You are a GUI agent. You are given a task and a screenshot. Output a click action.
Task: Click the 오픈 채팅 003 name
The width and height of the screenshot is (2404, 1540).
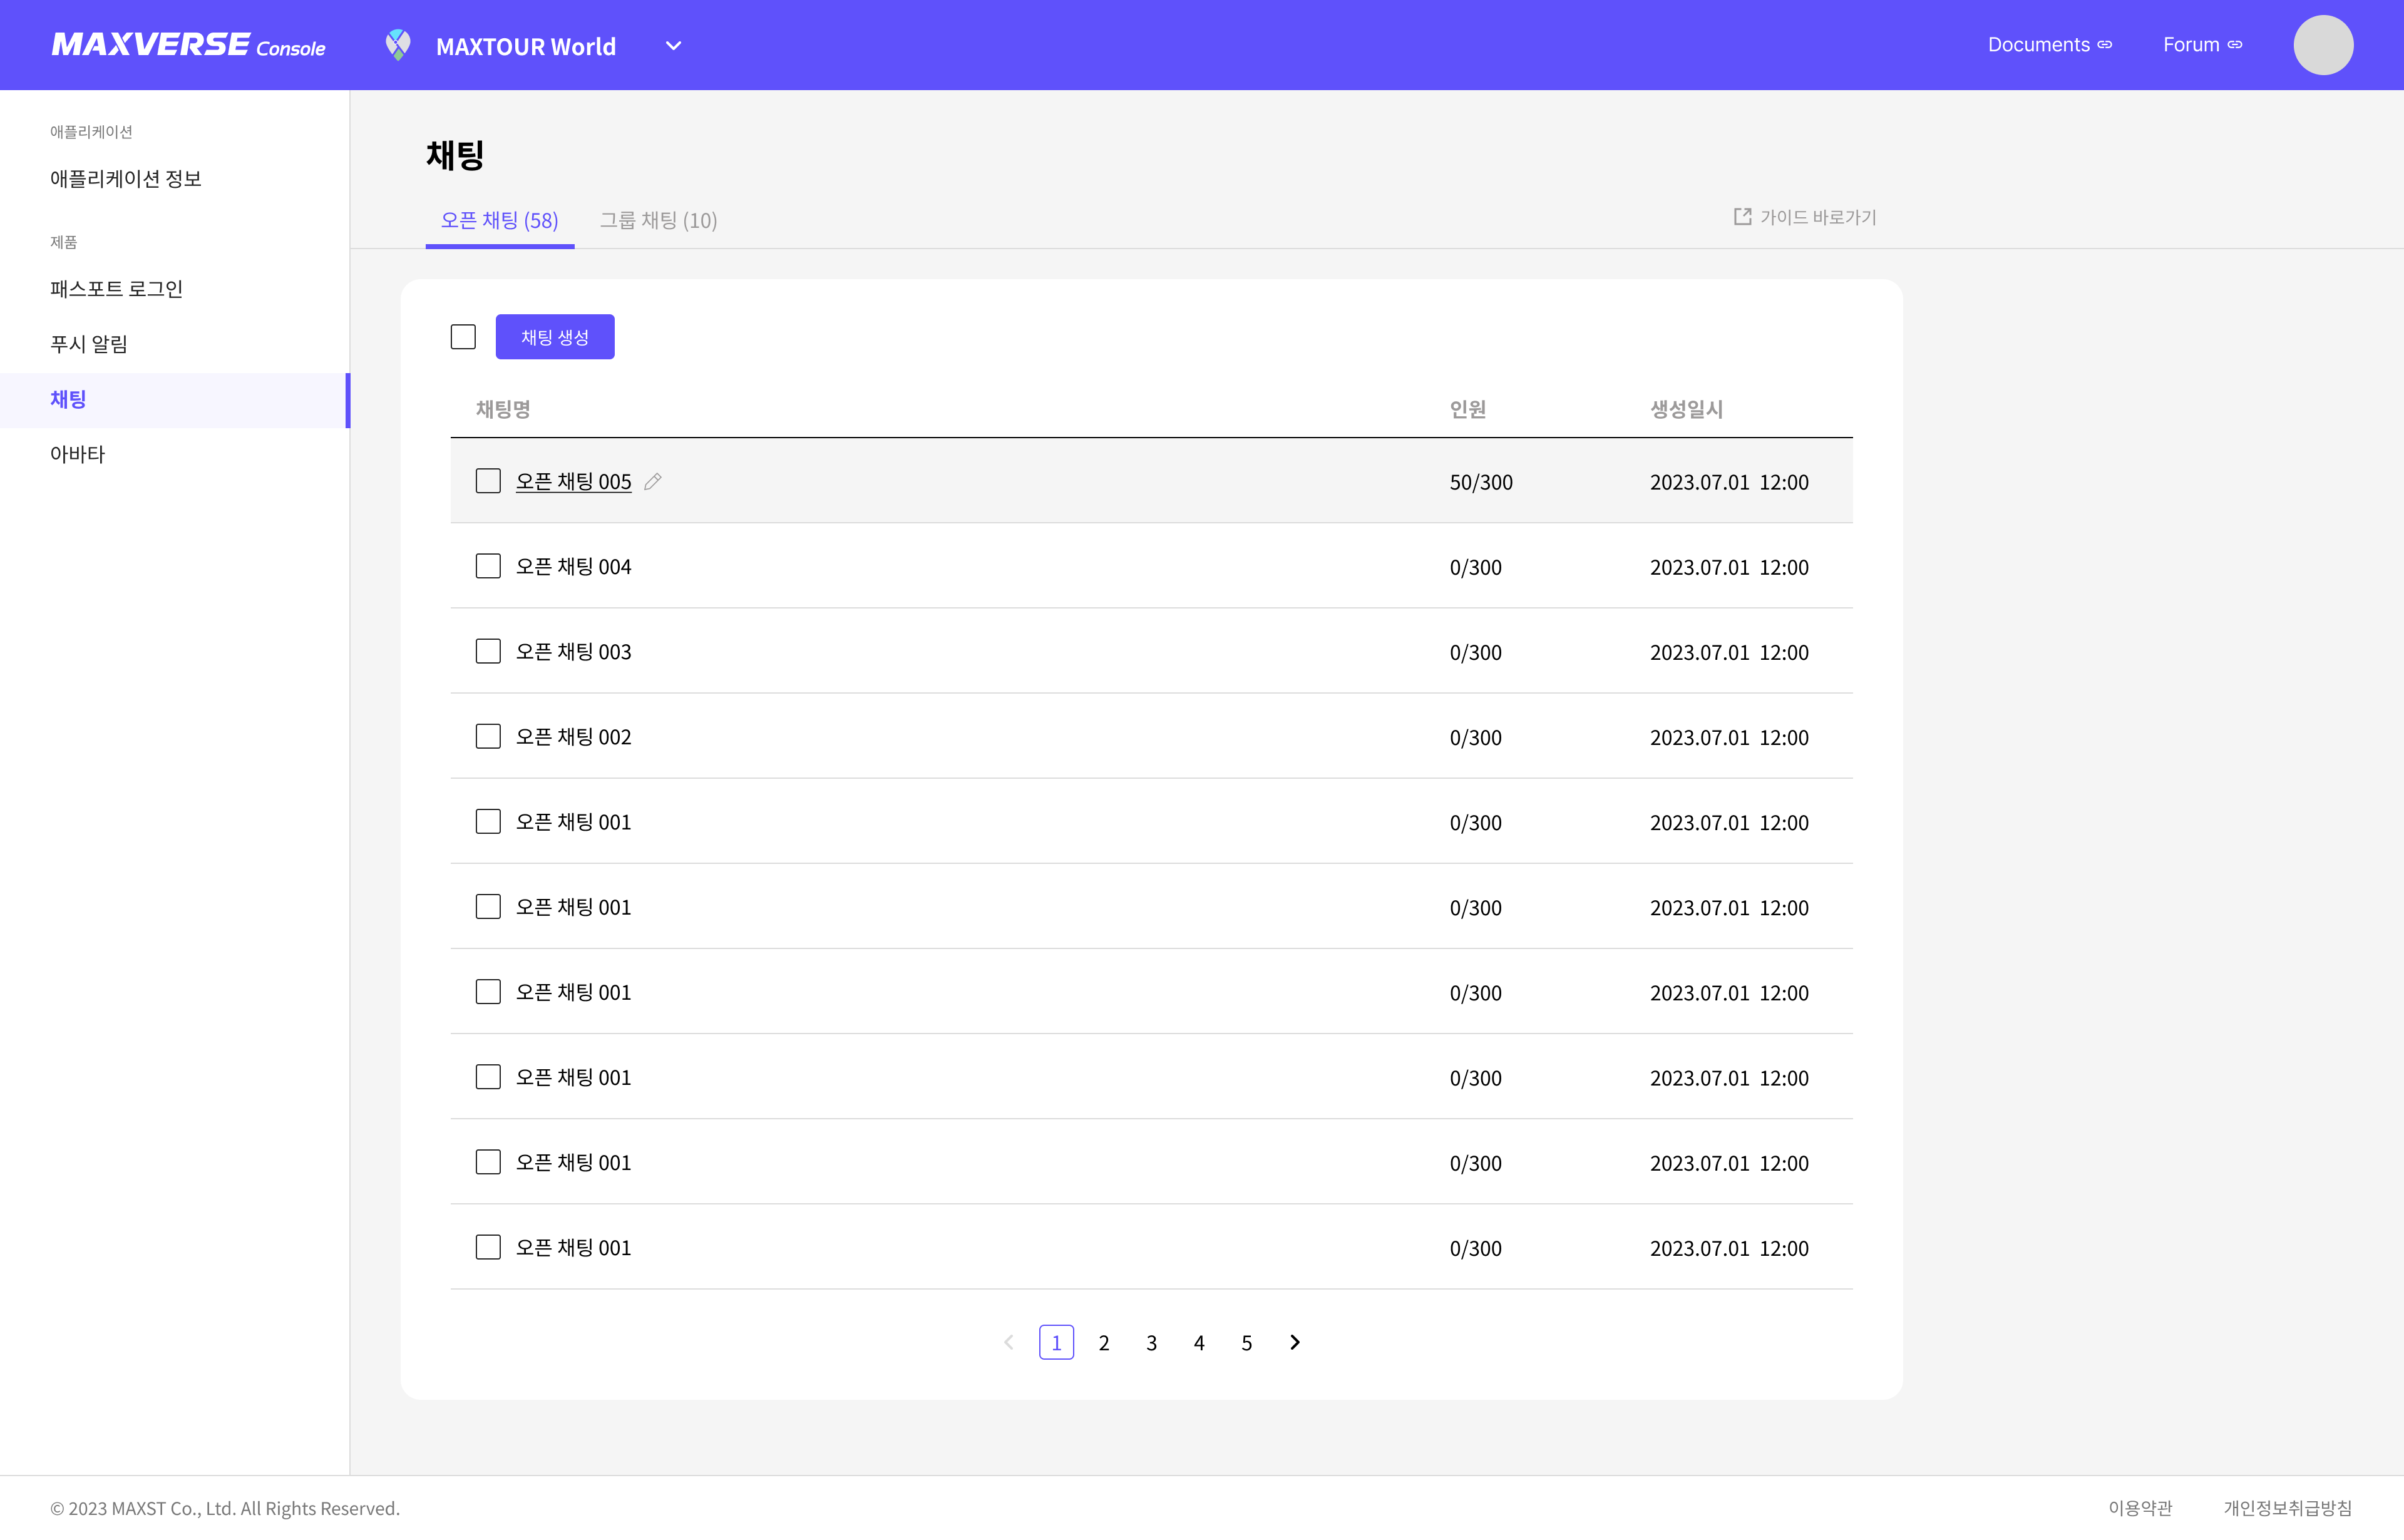click(x=573, y=652)
